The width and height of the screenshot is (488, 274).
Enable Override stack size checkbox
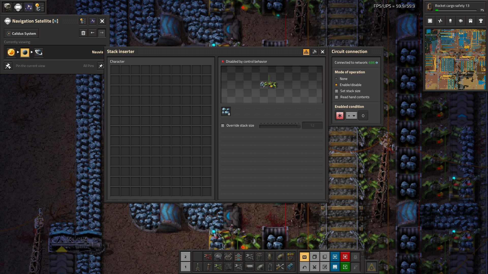click(223, 125)
